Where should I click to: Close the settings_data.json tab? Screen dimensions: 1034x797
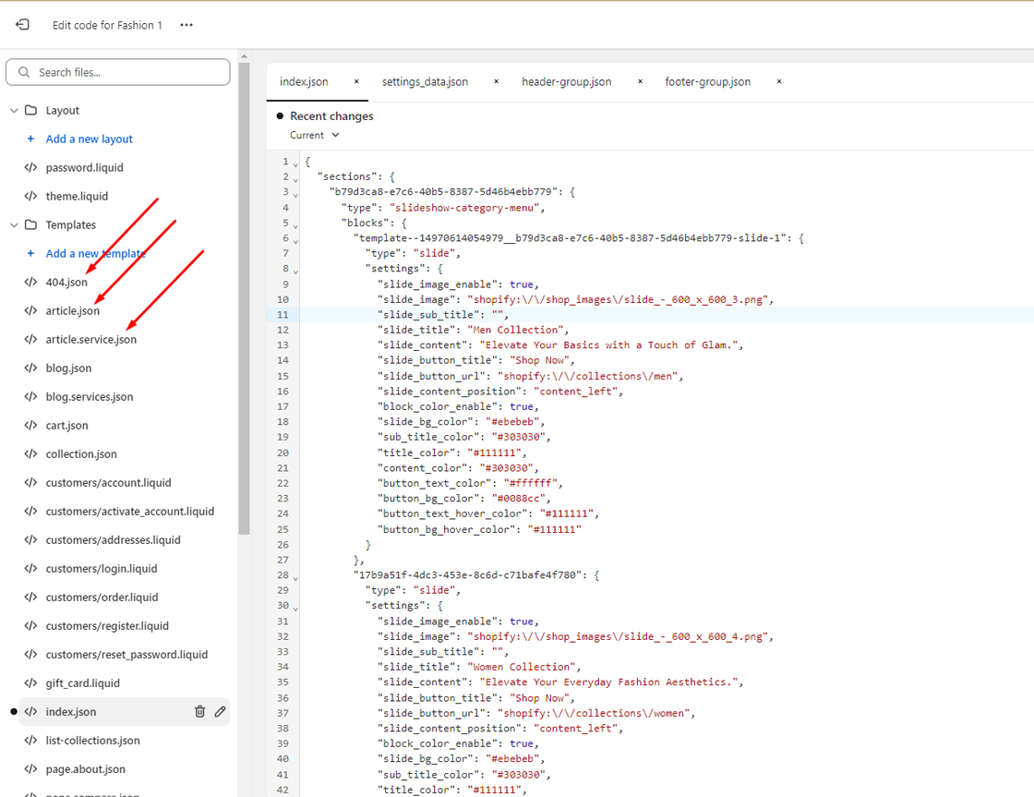(496, 81)
